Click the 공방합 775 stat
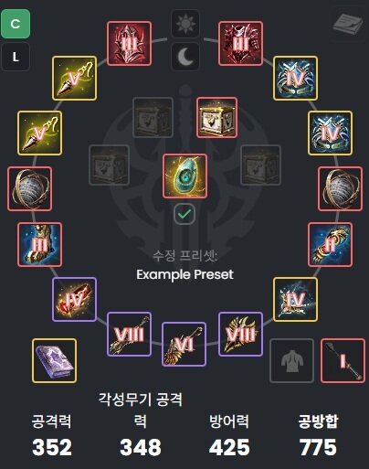Image resolution: width=369 pixels, height=469 pixels. 318,435
